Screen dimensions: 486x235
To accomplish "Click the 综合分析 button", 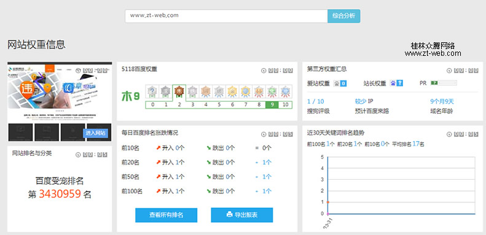I will click(343, 16).
